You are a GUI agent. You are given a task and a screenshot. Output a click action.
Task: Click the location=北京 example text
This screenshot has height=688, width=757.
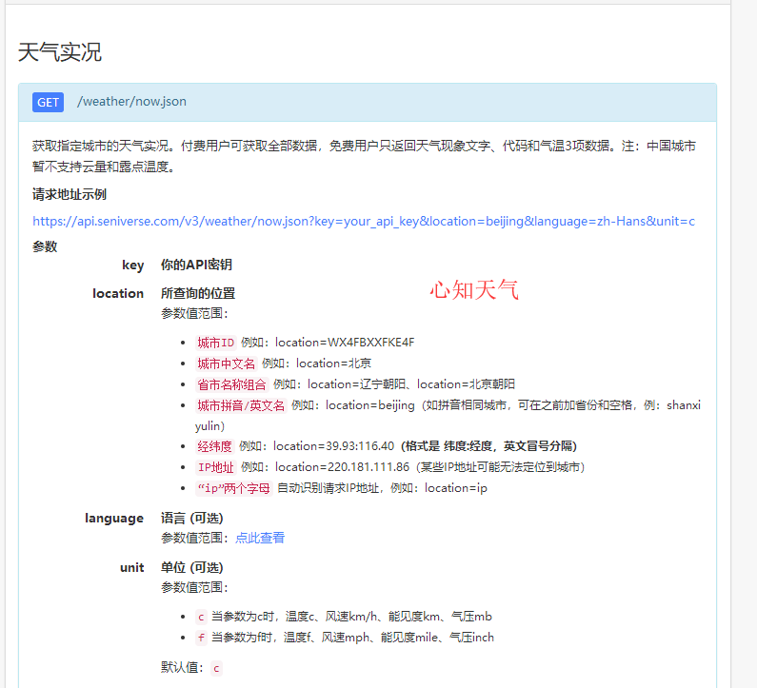[333, 364]
